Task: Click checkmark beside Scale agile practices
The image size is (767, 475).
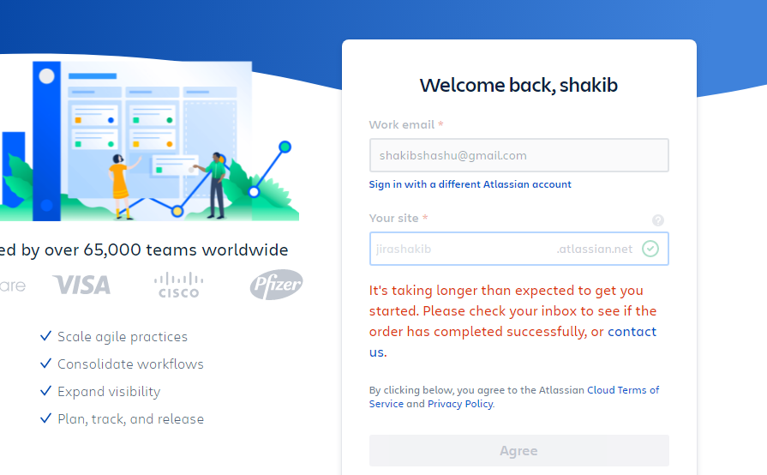Action: coord(46,337)
